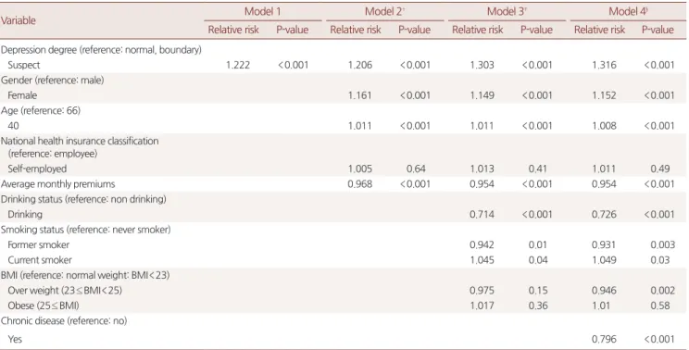Click relative risk value 1.152
The image size is (689, 350).
[604, 95]
